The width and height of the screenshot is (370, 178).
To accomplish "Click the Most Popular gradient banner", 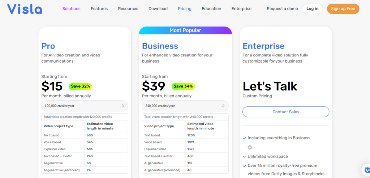I will point(185,31).
